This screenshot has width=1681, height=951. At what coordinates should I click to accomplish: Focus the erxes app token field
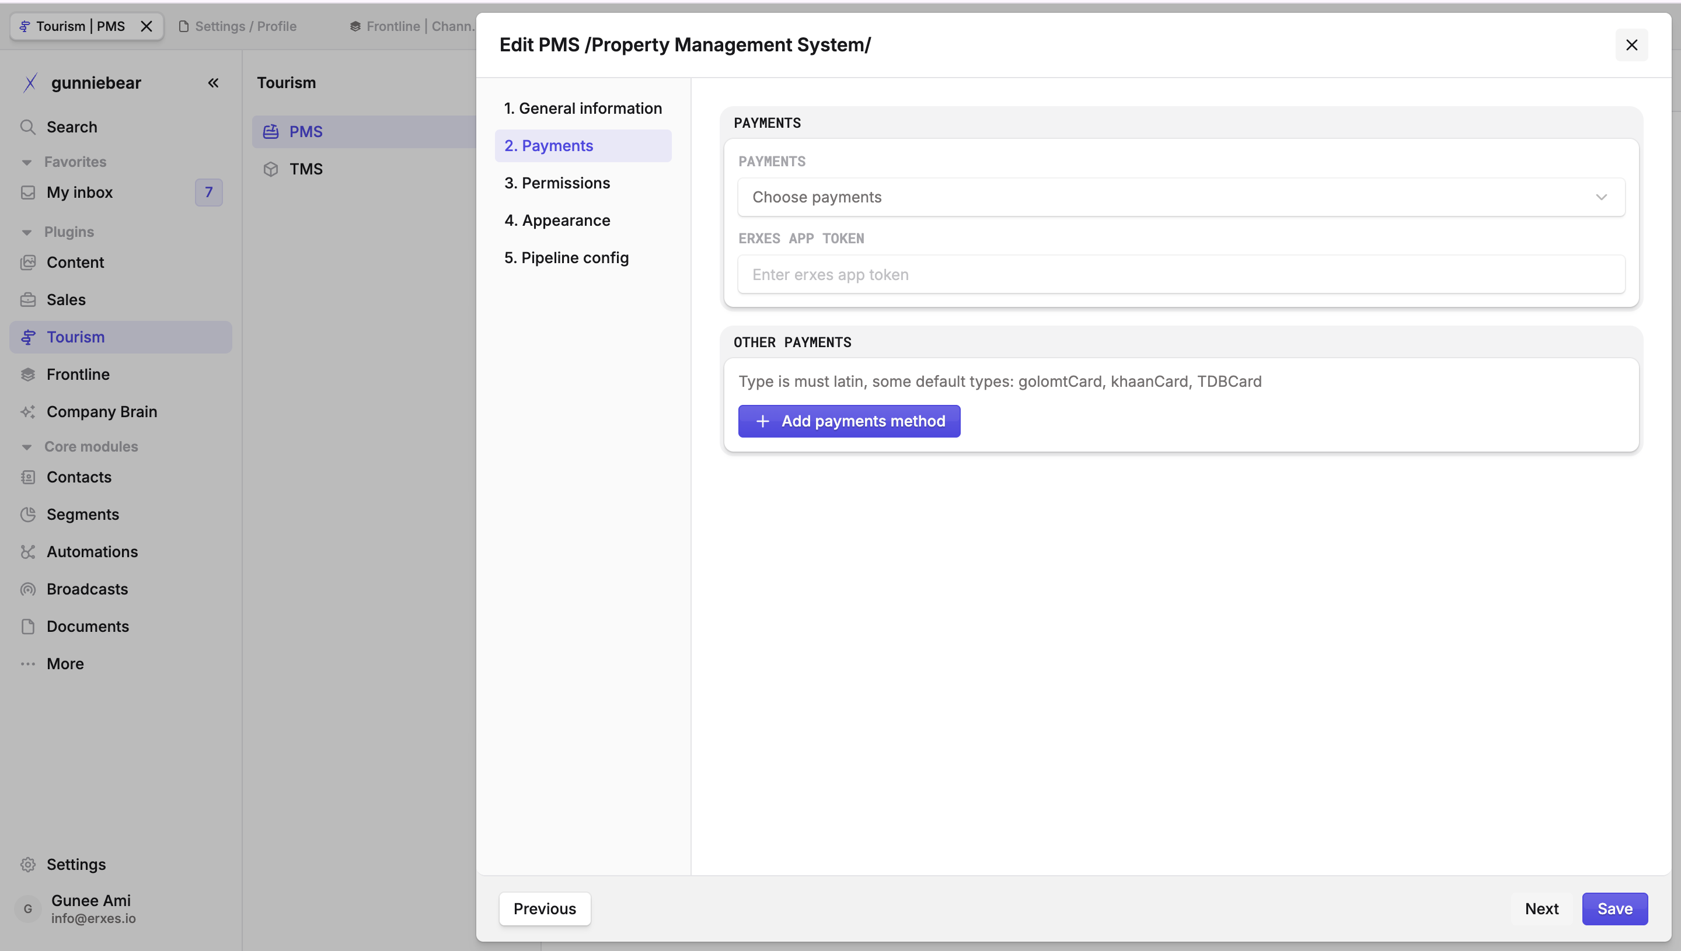click(x=1181, y=274)
